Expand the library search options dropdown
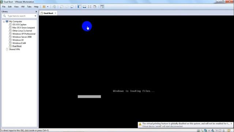This screenshot has height=132, width=234. 35,16
